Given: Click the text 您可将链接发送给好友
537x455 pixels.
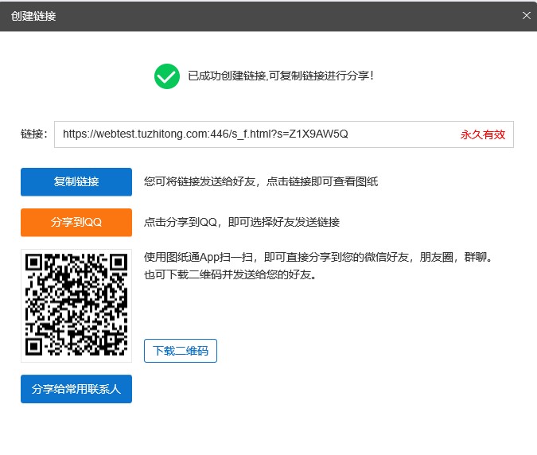Looking at the screenshot, I should tap(200, 181).
